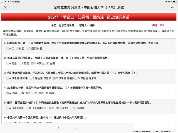Tap the page title 全校党史知识测试
This screenshot has width=178, height=133.
pyautogui.click(x=89, y=7)
